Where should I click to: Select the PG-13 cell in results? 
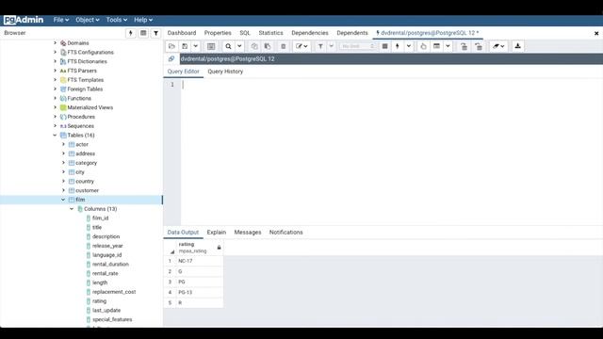tap(200, 293)
